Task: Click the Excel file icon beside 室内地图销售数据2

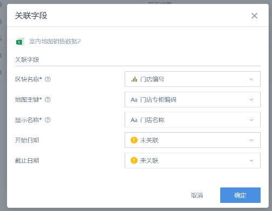Action: click(20, 42)
